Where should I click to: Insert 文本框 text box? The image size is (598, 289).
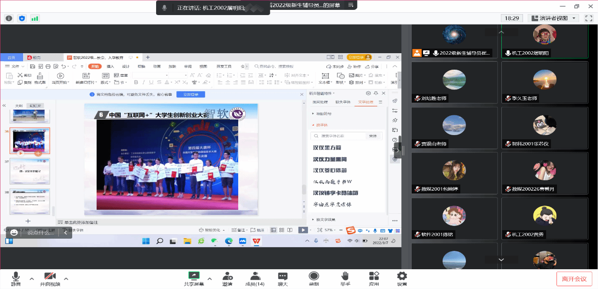click(x=325, y=79)
